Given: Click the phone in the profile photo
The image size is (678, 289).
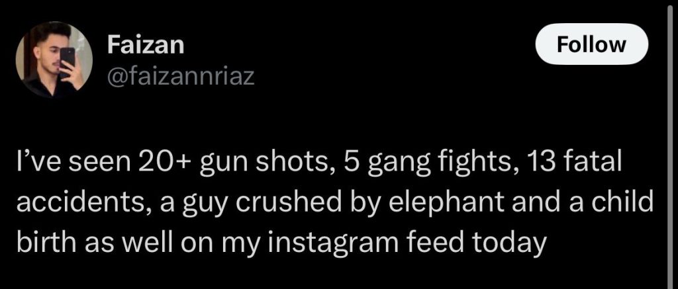Looking at the screenshot, I should pyautogui.click(x=67, y=57).
